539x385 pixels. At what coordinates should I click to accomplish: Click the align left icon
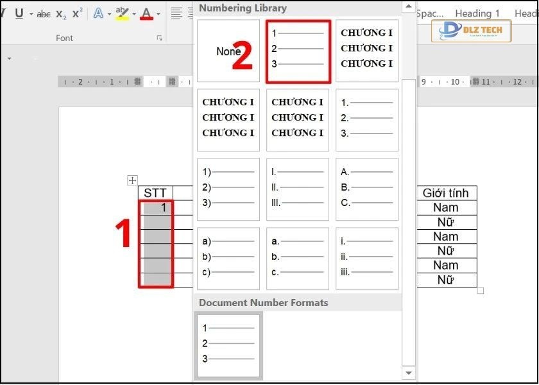click(176, 13)
